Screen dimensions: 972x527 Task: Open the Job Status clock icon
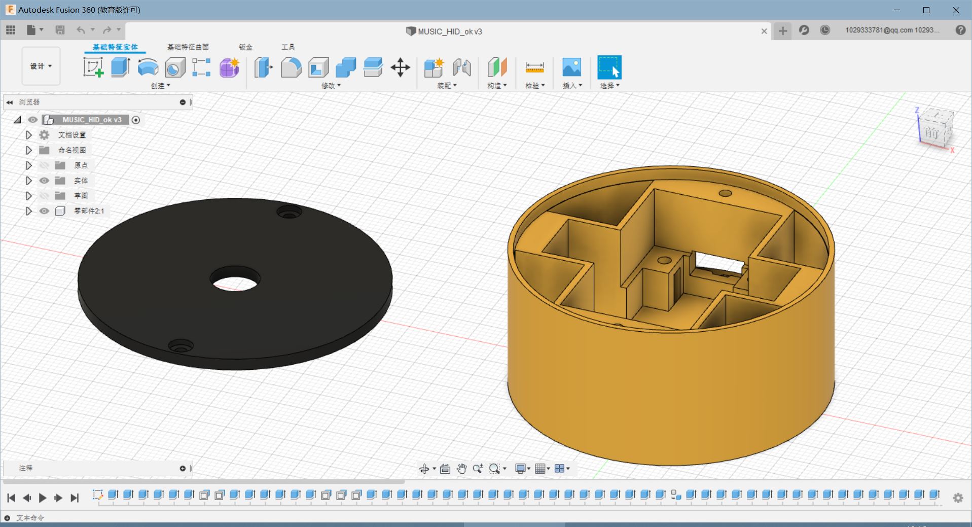coord(825,30)
